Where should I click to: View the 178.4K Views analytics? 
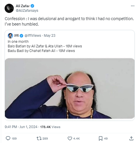tap(50, 127)
